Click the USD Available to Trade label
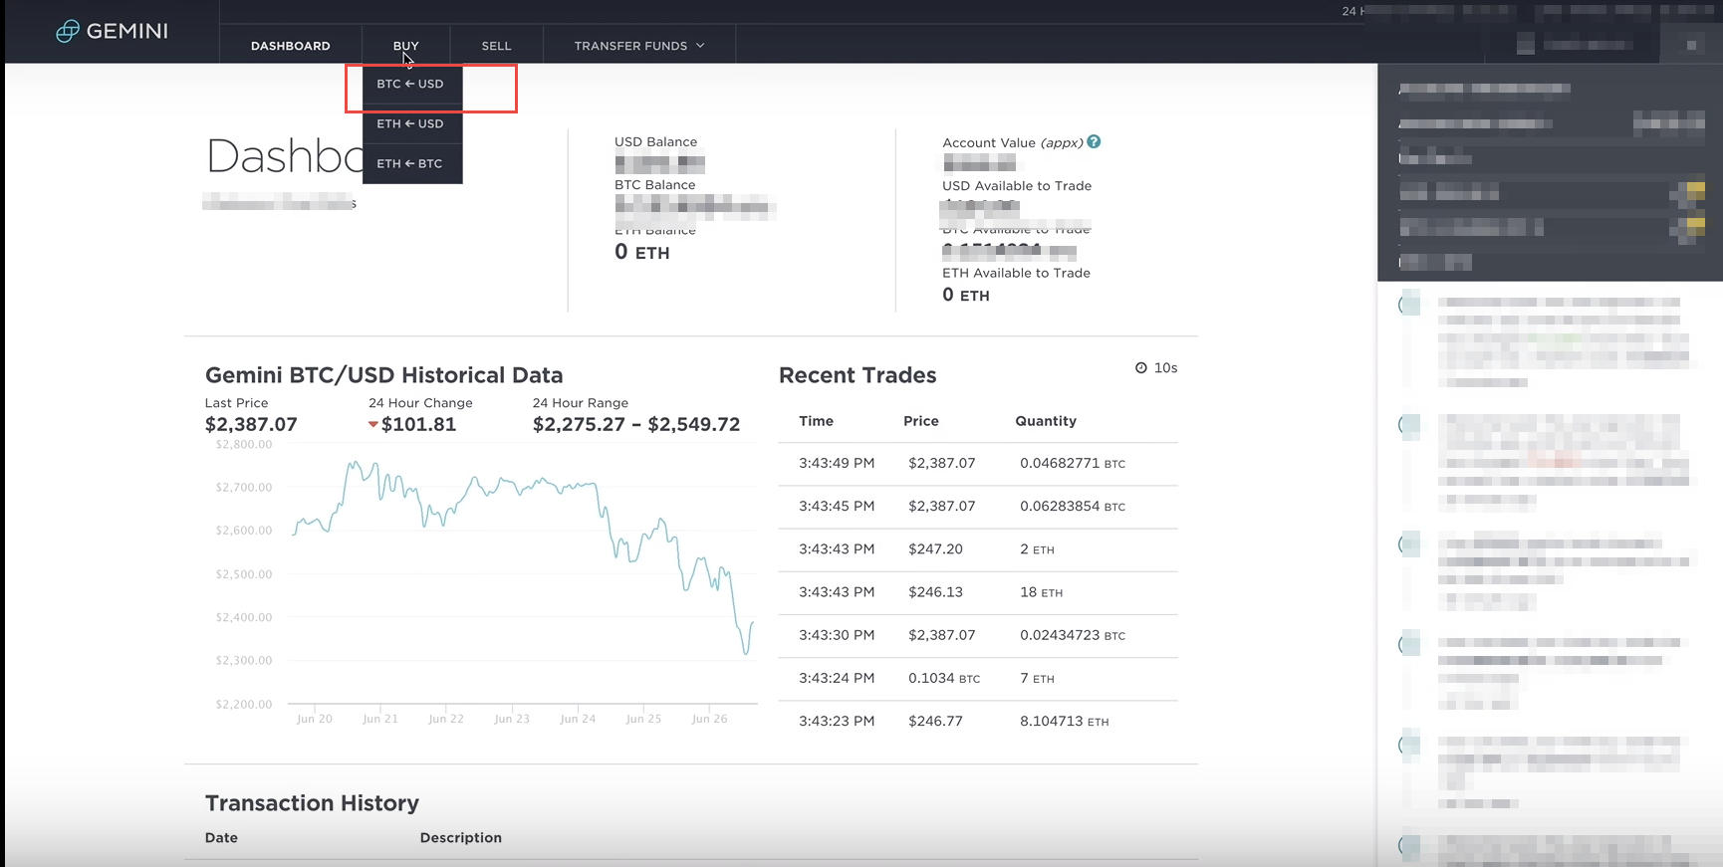This screenshot has height=867, width=1723. point(1017,185)
